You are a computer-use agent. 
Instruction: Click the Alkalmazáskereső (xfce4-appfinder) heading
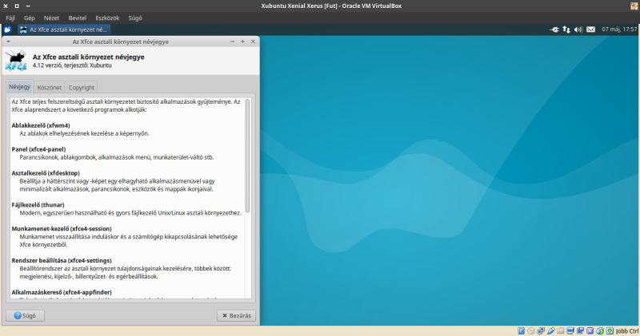pyautogui.click(x=62, y=292)
